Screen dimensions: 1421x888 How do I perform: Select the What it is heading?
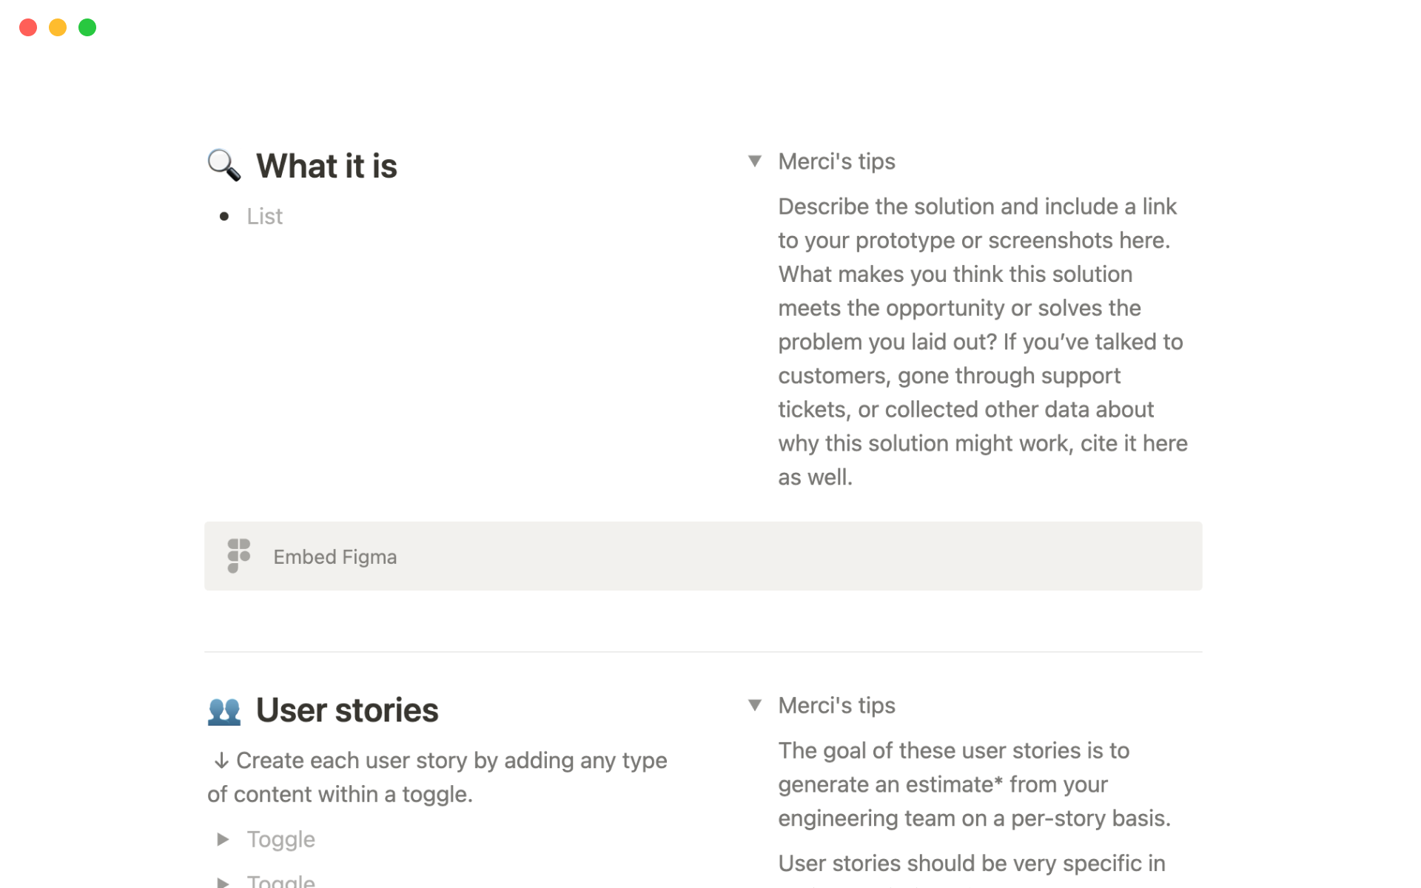326,166
